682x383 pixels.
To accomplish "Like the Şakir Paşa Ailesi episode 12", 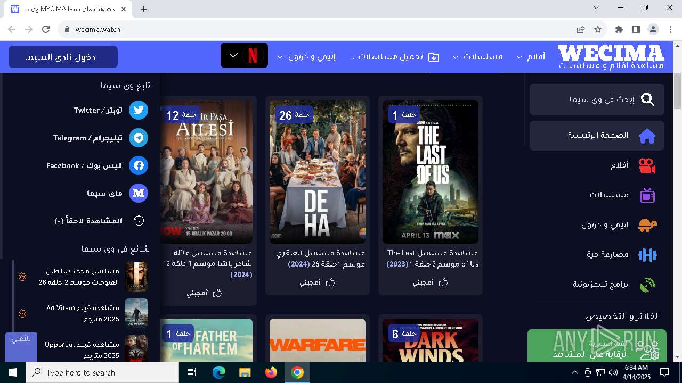I will 205,293.
